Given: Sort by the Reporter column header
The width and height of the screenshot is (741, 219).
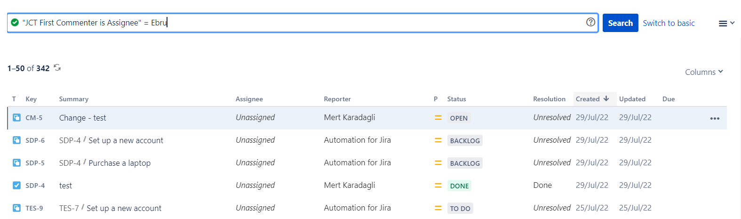Looking at the screenshot, I should 337,99.
